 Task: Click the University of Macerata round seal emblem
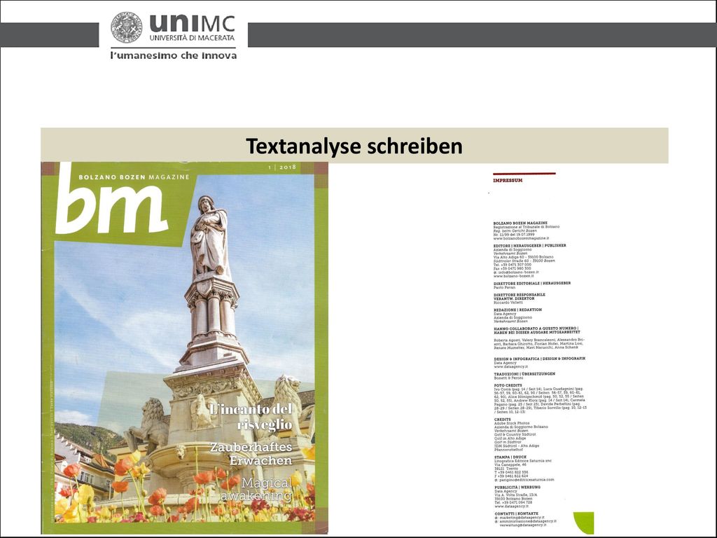[126, 27]
